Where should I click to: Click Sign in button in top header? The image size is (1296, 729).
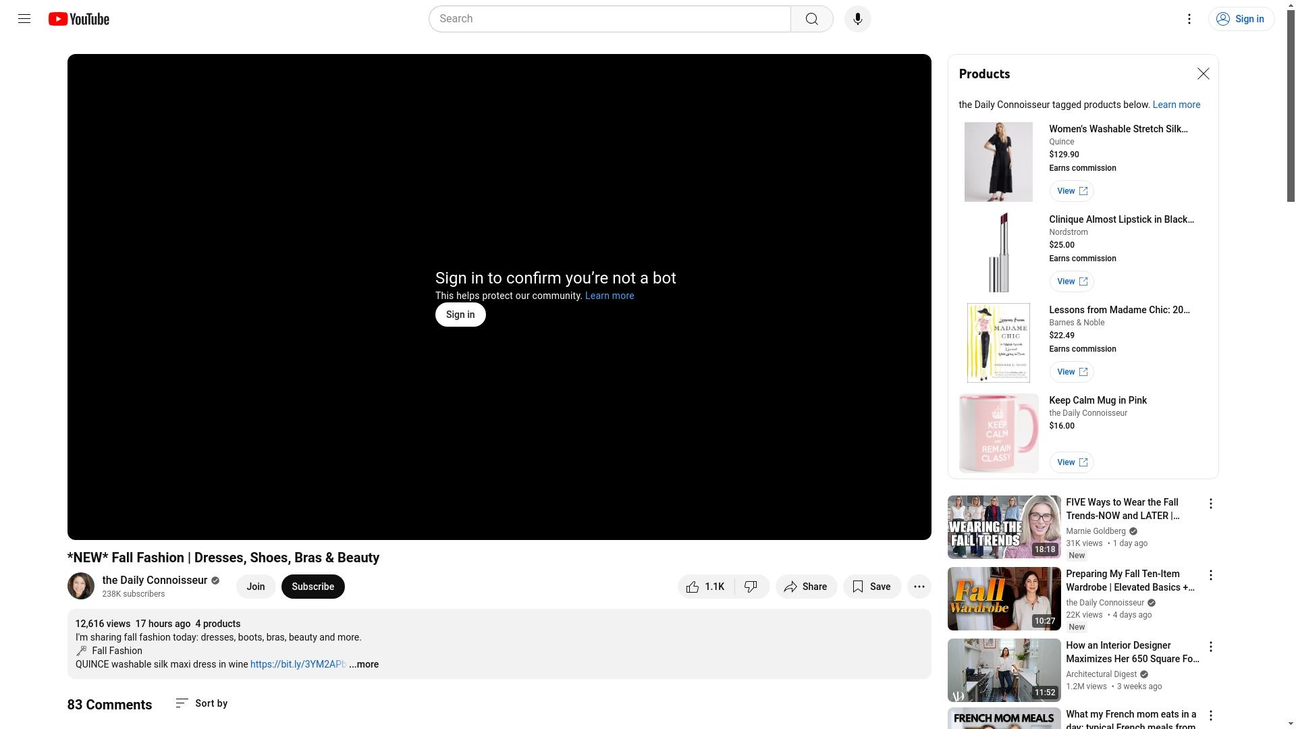coord(1241,19)
